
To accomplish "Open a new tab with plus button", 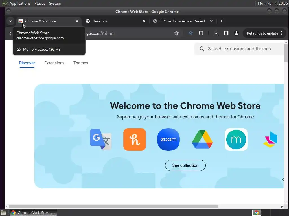I will click(x=222, y=21).
